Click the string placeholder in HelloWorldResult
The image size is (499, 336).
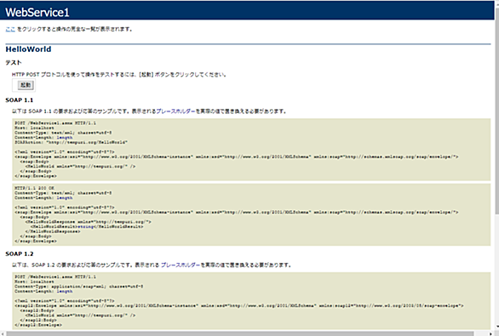(x=86, y=226)
